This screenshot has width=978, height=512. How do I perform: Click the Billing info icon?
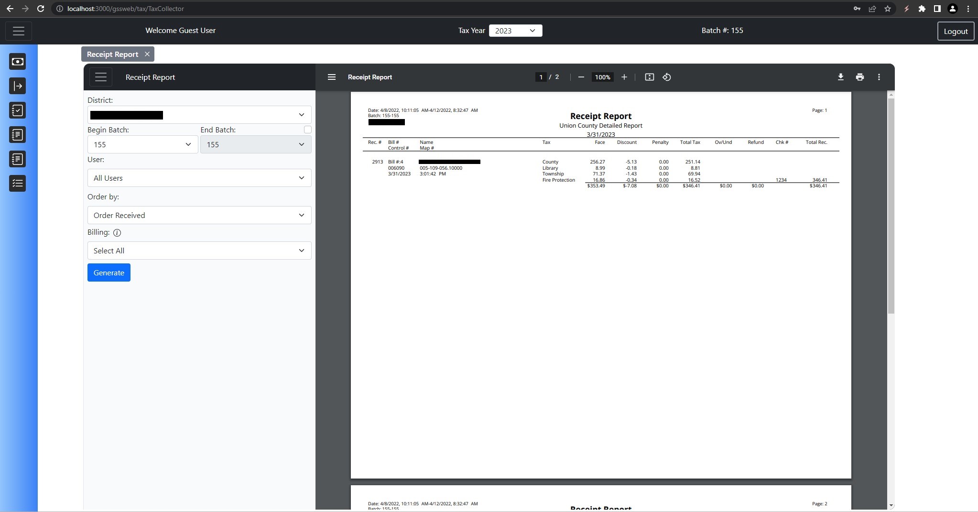point(117,233)
